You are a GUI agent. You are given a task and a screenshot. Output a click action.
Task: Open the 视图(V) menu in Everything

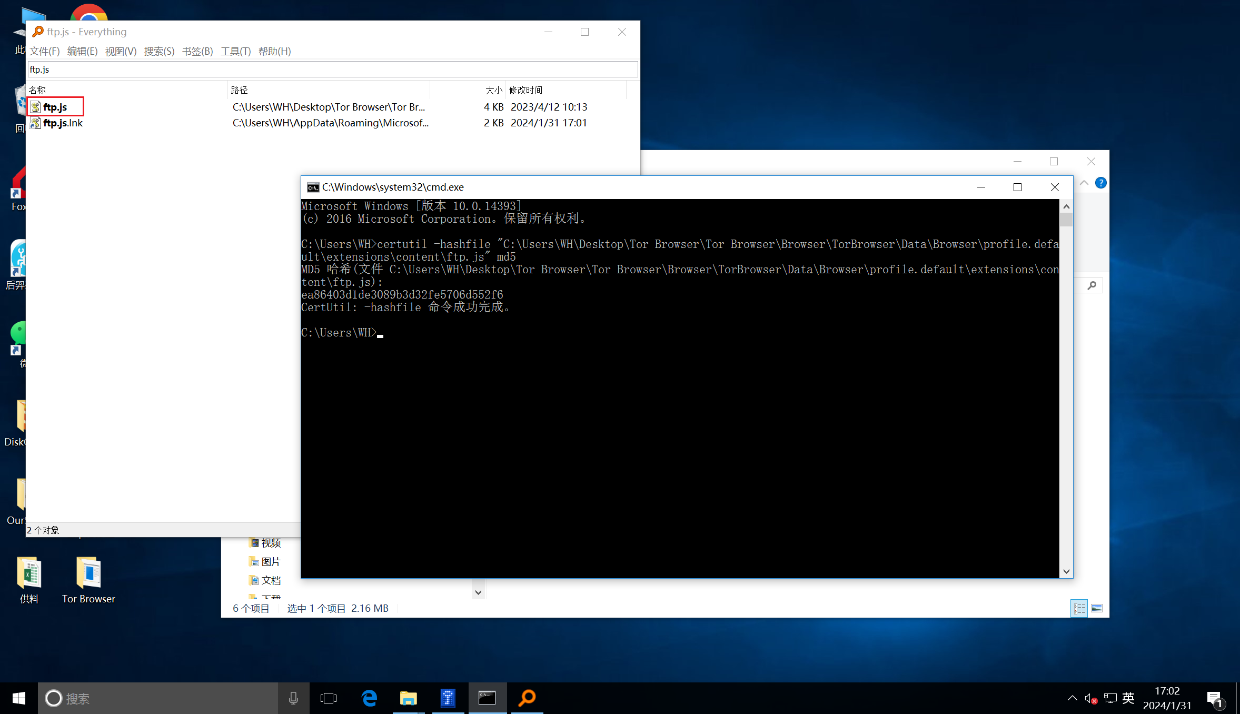(121, 51)
